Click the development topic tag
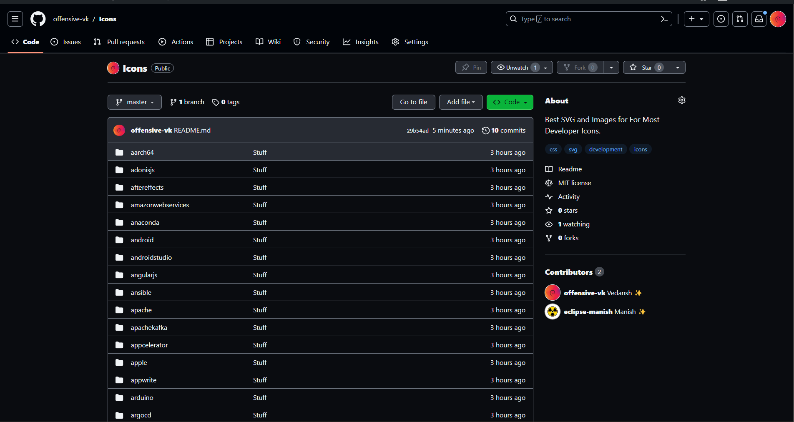794x422 pixels. click(606, 149)
